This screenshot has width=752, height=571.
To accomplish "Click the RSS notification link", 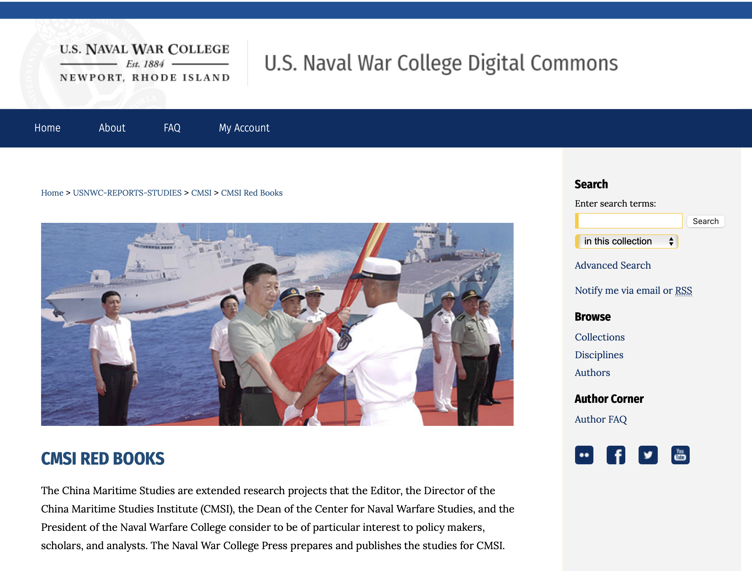I will (x=683, y=291).
